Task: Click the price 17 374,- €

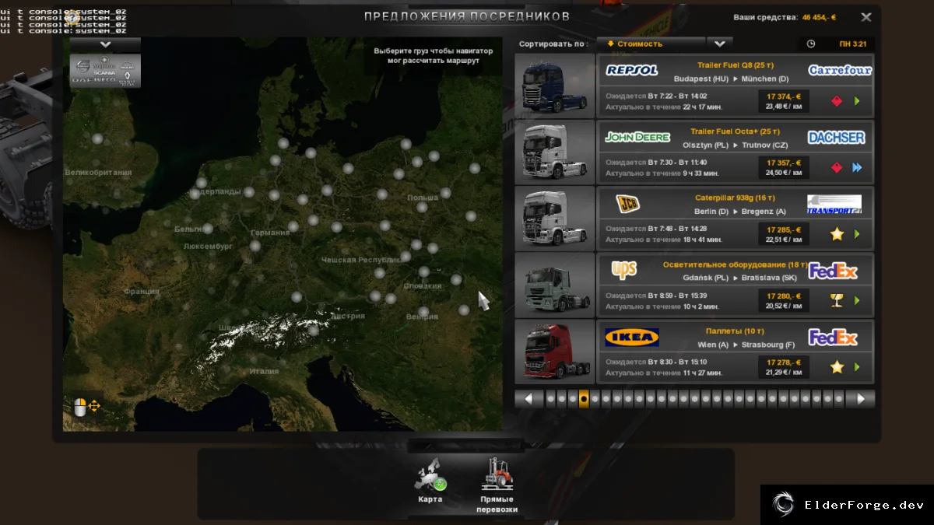Action: [x=783, y=96]
